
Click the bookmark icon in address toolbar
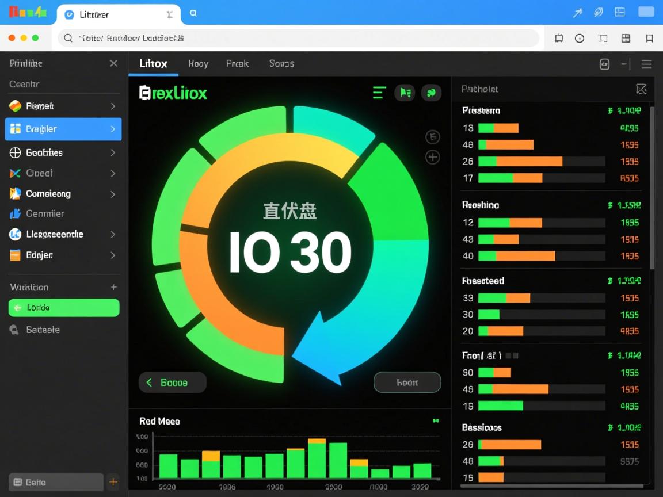tap(649, 39)
